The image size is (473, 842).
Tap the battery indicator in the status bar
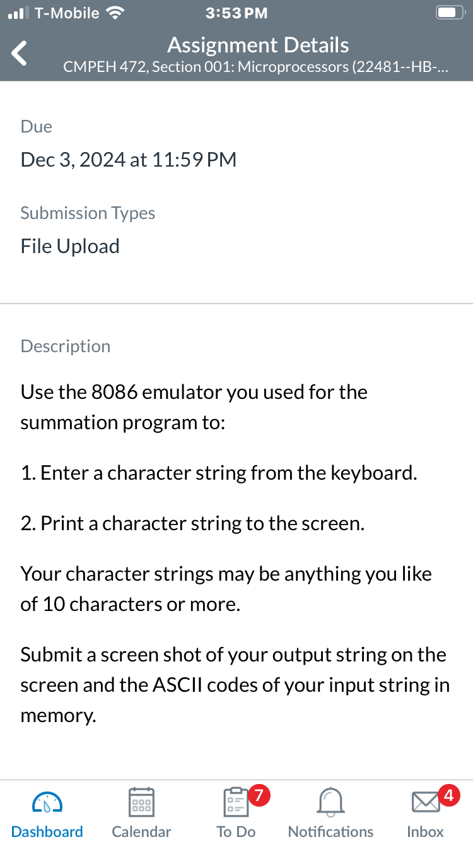449,11
